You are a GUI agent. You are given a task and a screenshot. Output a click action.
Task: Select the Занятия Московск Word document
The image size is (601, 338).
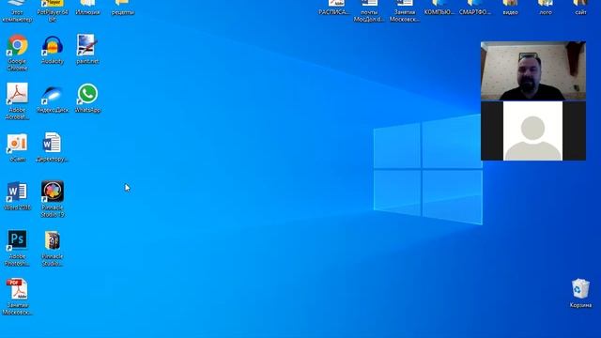pos(405,11)
